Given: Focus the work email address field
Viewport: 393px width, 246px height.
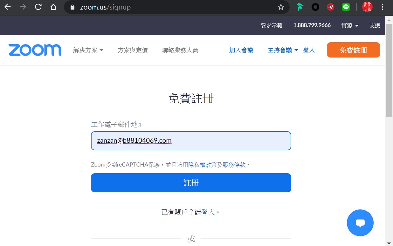Looking at the screenshot, I should [191, 141].
